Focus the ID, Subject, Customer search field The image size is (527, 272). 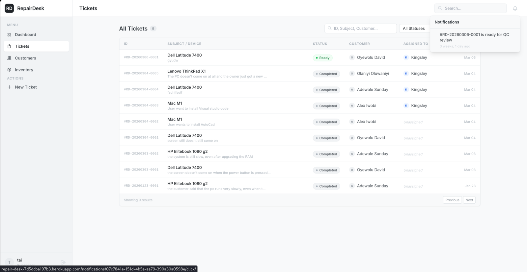pos(361,29)
